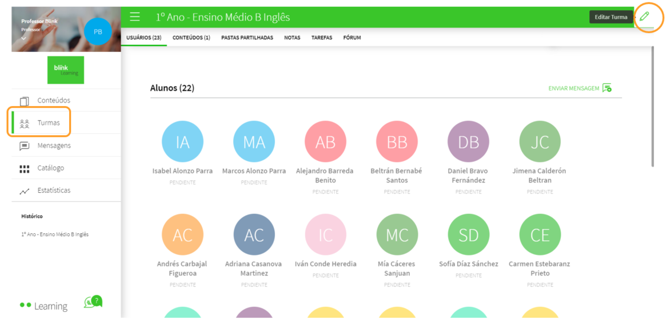Image resolution: width=667 pixels, height=320 pixels.
Task: Open Turmas in the sidebar
Action: coord(48,123)
